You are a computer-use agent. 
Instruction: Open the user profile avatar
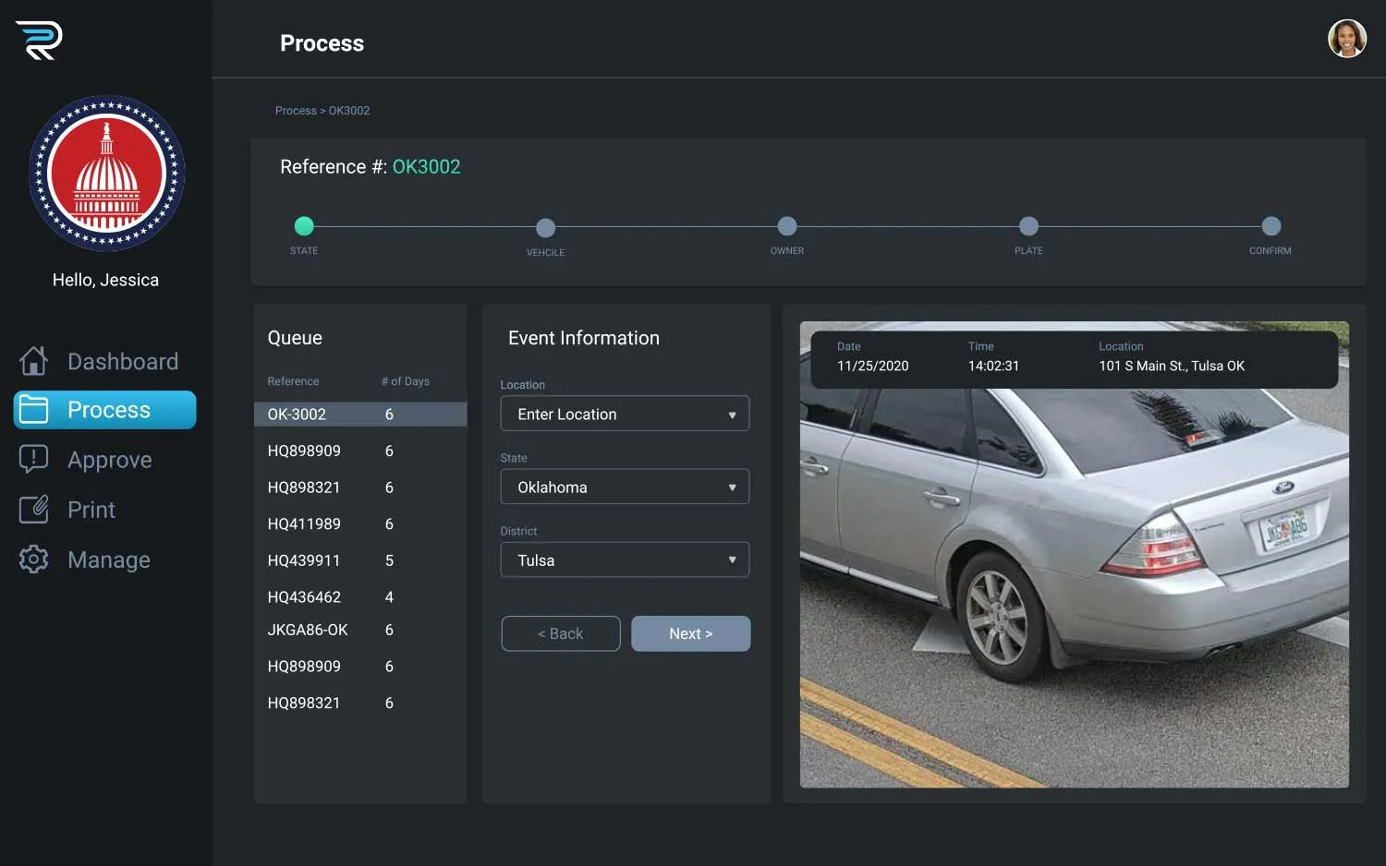pyautogui.click(x=1346, y=39)
